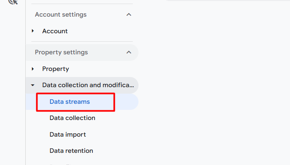Go to Data import
The image size is (290, 165).
click(x=68, y=134)
